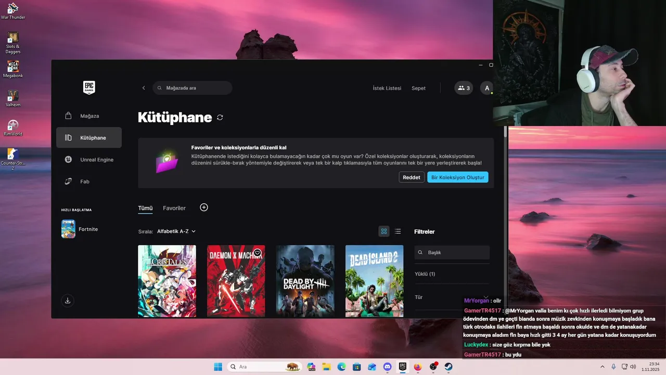
Task: Open the account avatar menu
Action: [x=486, y=88]
